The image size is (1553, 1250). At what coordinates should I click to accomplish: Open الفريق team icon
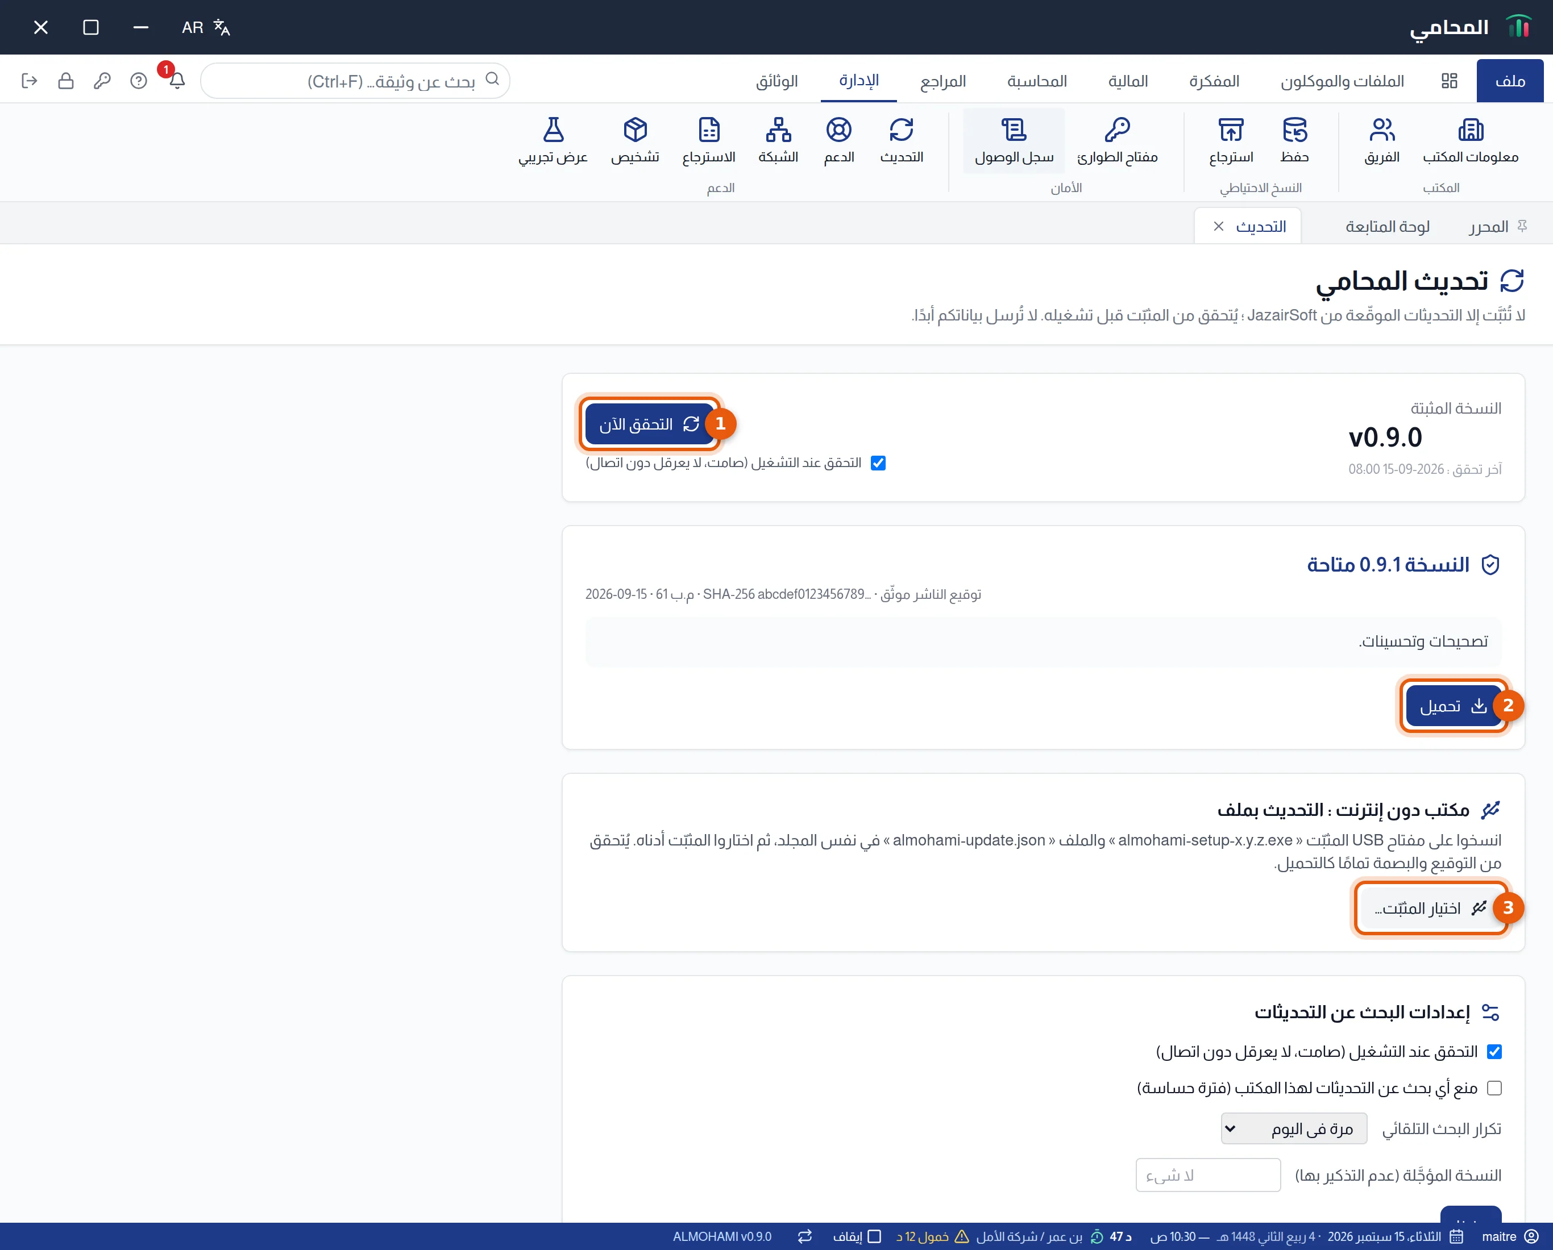pyautogui.click(x=1381, y=140)
